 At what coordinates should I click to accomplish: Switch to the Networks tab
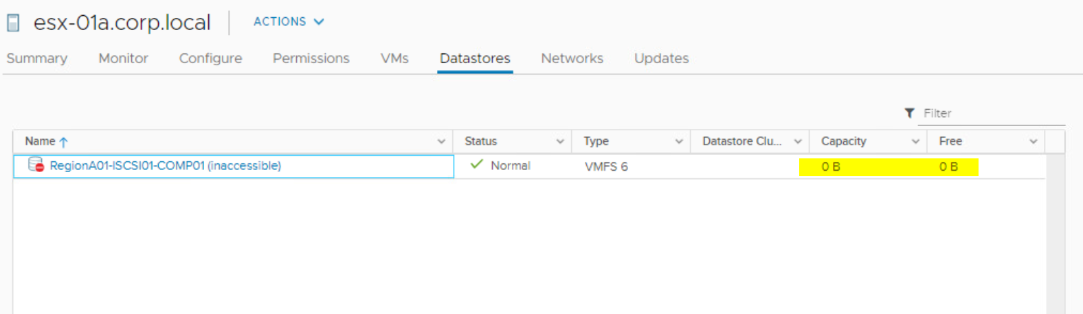tap(572, 58)
